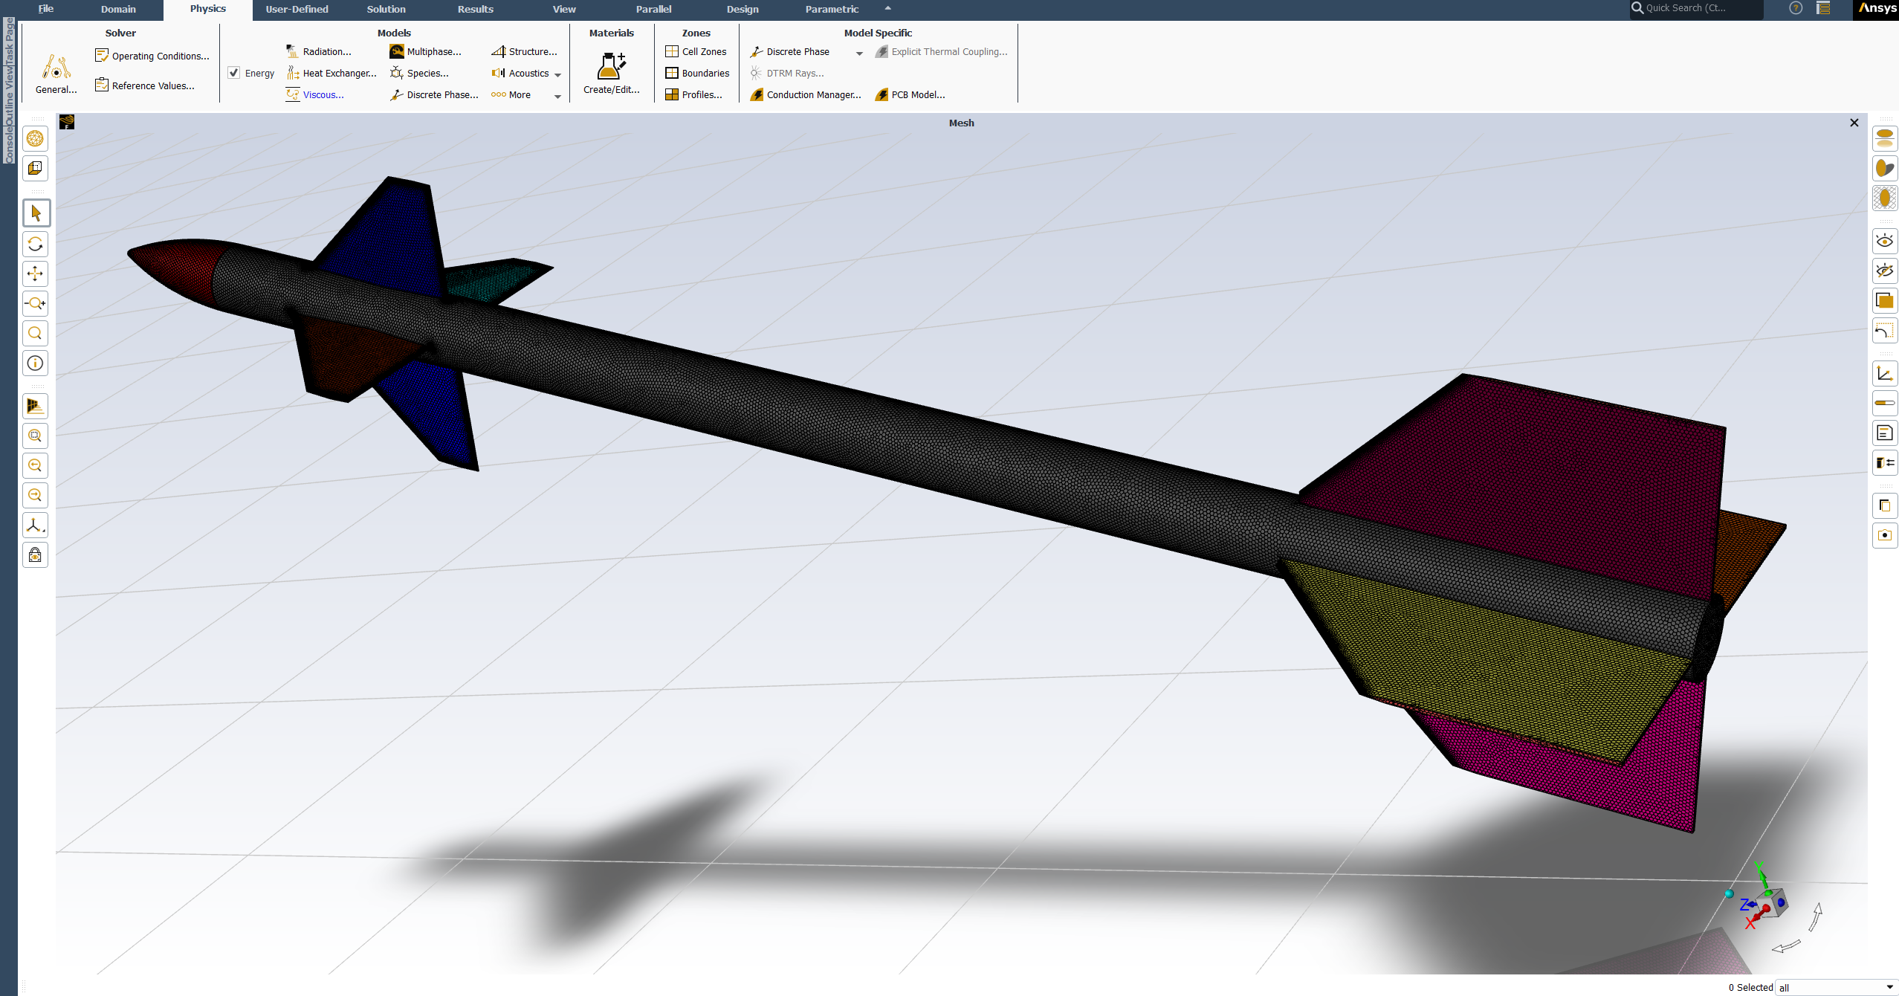Viewport: 1899px width, 996px height.
Task: Open Profiles dialog
Action: [693, 94]
